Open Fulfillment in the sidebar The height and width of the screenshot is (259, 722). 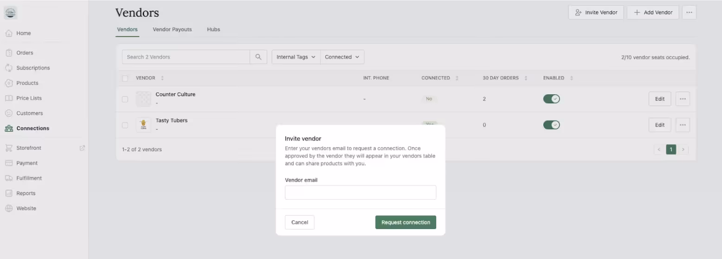29,178
